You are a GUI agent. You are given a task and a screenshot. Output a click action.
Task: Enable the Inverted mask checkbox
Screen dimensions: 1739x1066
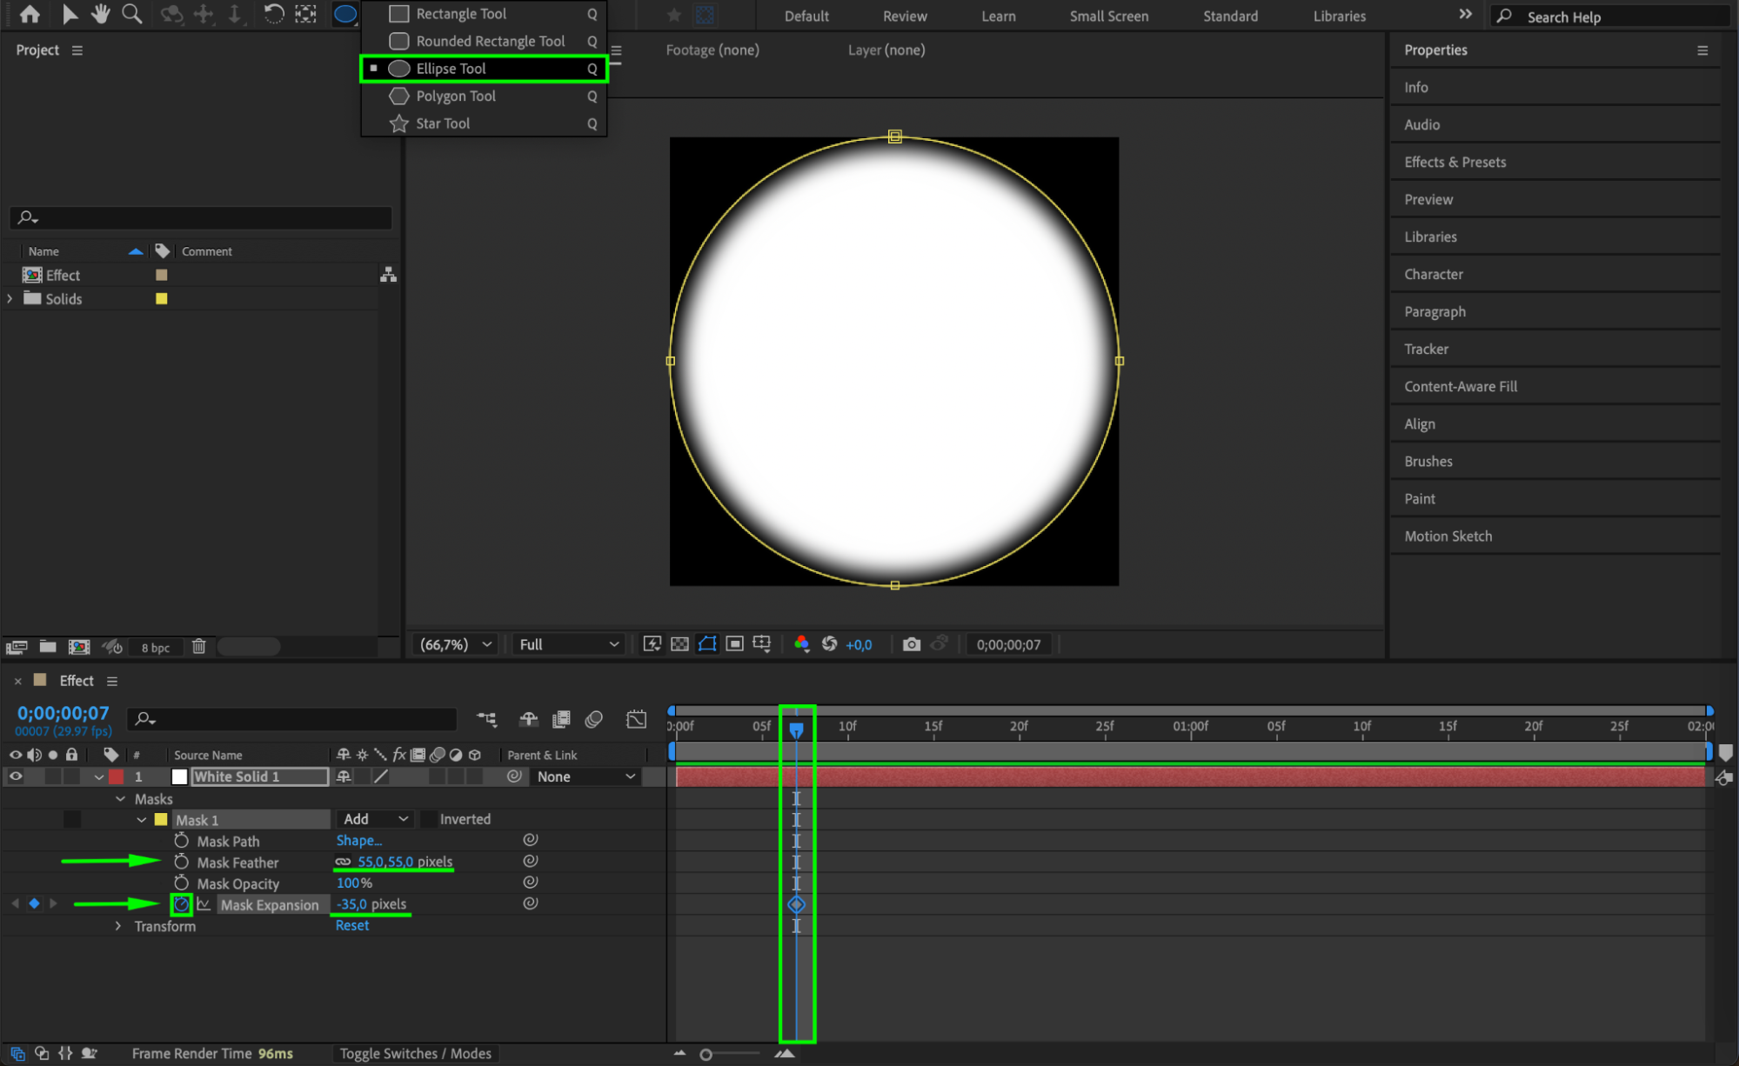(x=429, y=819)
